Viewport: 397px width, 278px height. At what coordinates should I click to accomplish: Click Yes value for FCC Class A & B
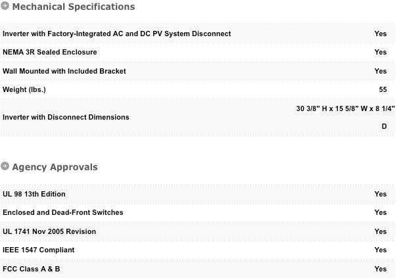pos(380,269)
